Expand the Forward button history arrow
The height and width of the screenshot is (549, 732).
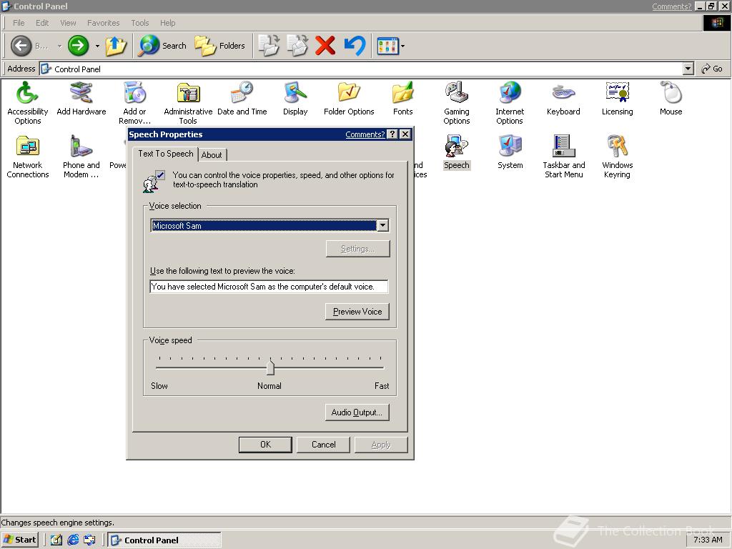click(97, 46)
